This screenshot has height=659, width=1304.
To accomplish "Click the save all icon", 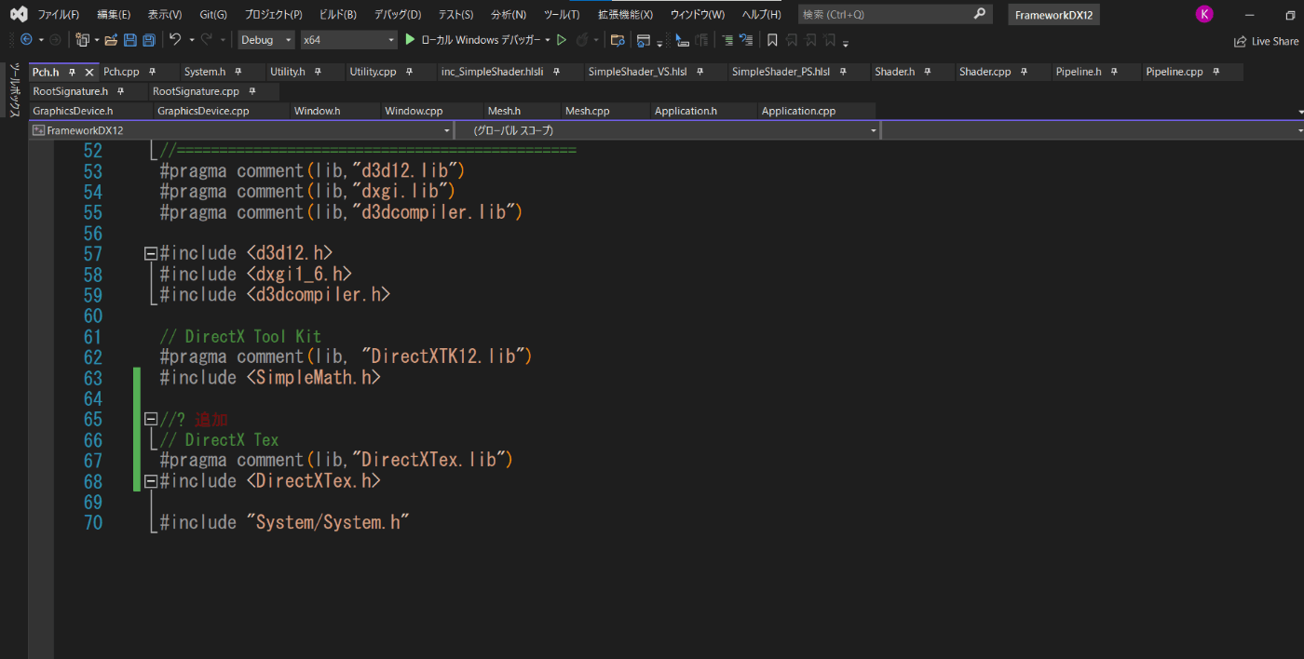I will point(148,40).
